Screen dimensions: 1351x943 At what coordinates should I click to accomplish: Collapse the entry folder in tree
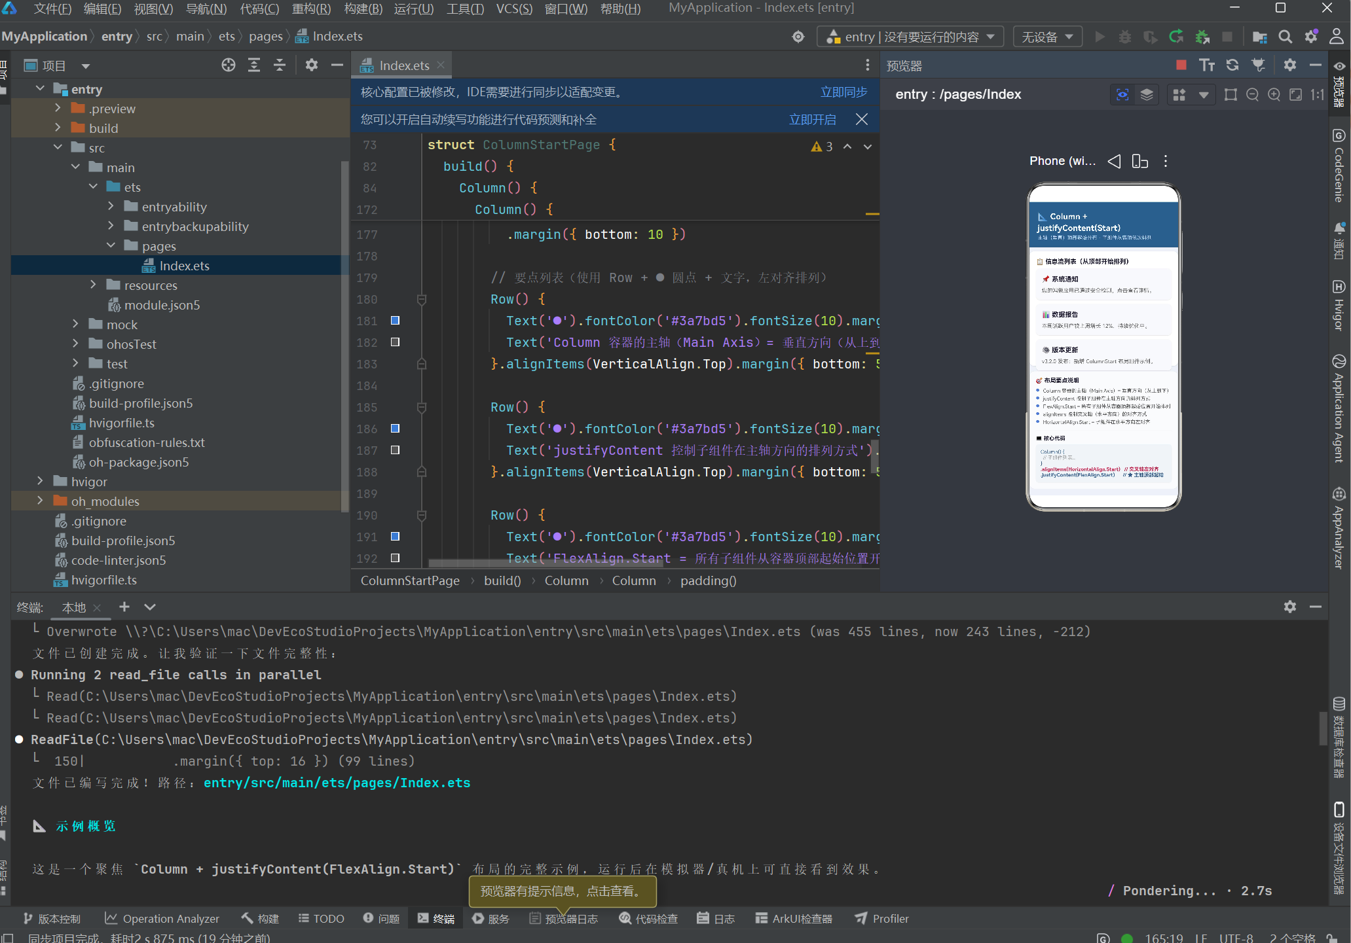pos(40,88)
